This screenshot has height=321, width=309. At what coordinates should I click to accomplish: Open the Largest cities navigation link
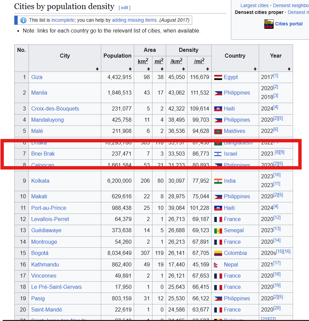tap(254, 5)
